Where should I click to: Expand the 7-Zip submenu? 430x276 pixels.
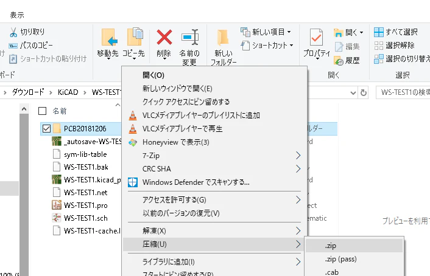pos(298,156)
